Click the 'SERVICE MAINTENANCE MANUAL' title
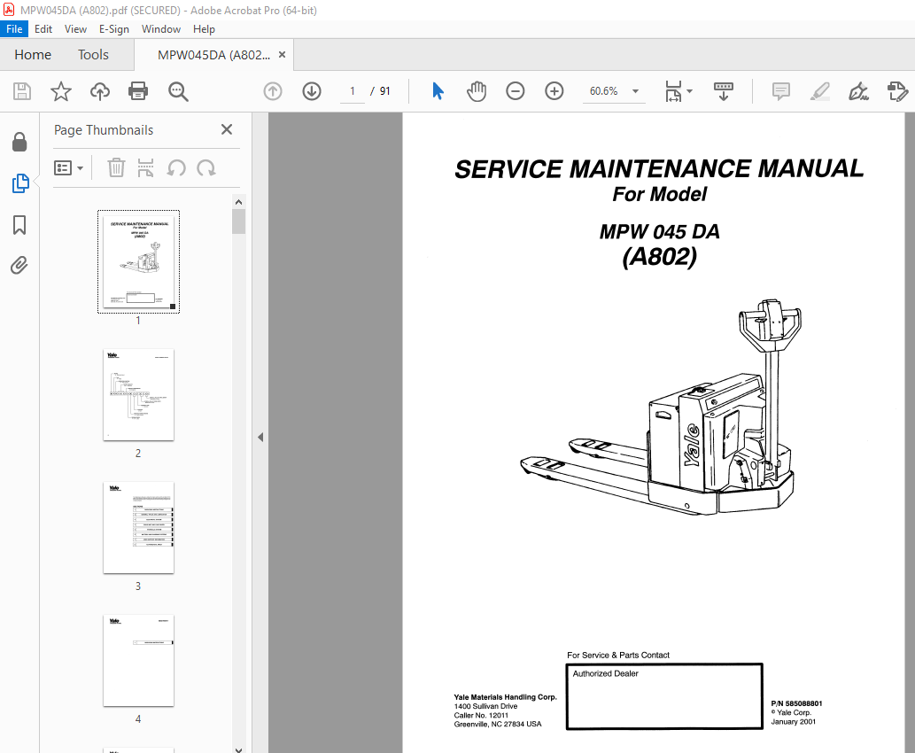Image resolution: width=915 pixels, height=753 pixels. coord(659,169)
